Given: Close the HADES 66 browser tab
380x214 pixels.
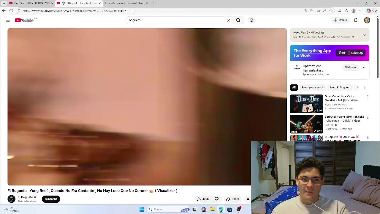Looking at the screenshot, I should pos(52,3).
